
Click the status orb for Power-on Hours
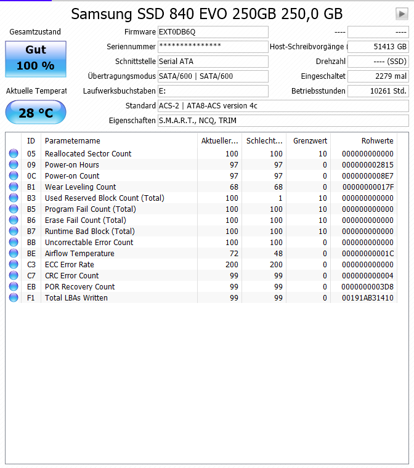point(14,164)
